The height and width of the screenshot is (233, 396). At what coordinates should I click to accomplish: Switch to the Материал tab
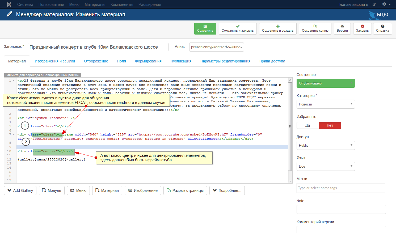[17, 61]
